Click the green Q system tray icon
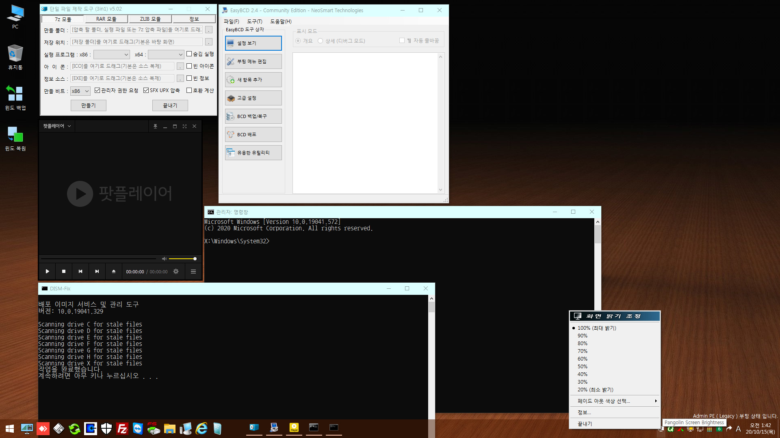Image resolution: width=780 pixels, height=438 pixels. click(x=671, y=429)
